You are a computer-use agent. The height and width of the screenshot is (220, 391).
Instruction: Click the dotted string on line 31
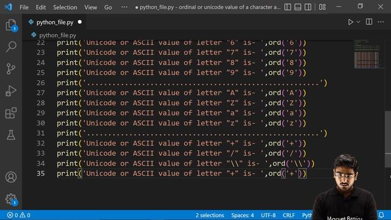click(x=203, y=133)
